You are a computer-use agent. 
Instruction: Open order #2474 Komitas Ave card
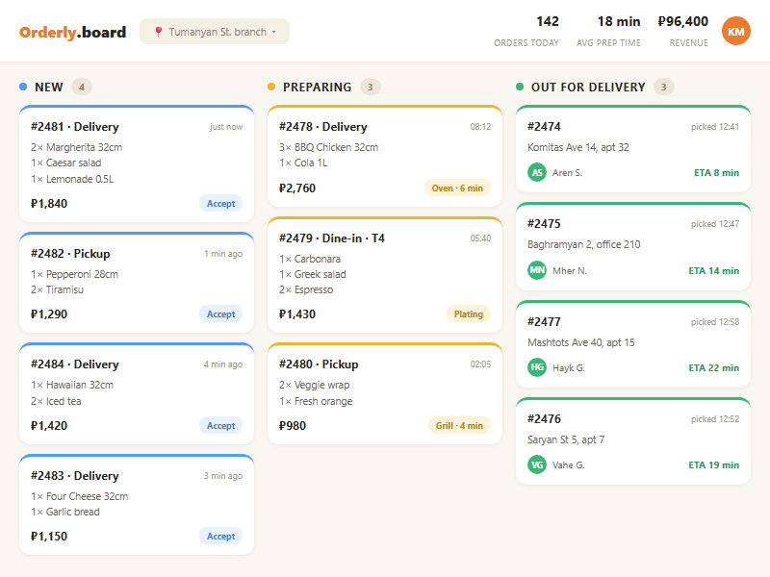(x=633, y=149)
